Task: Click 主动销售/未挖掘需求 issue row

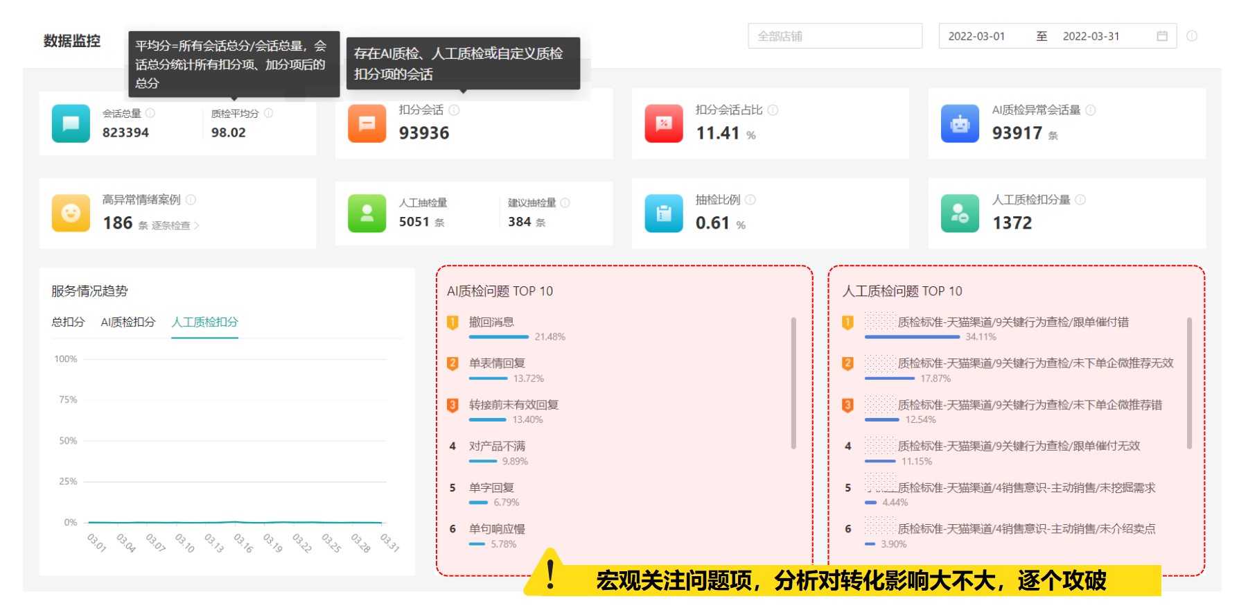Action: pos(1027,487)
